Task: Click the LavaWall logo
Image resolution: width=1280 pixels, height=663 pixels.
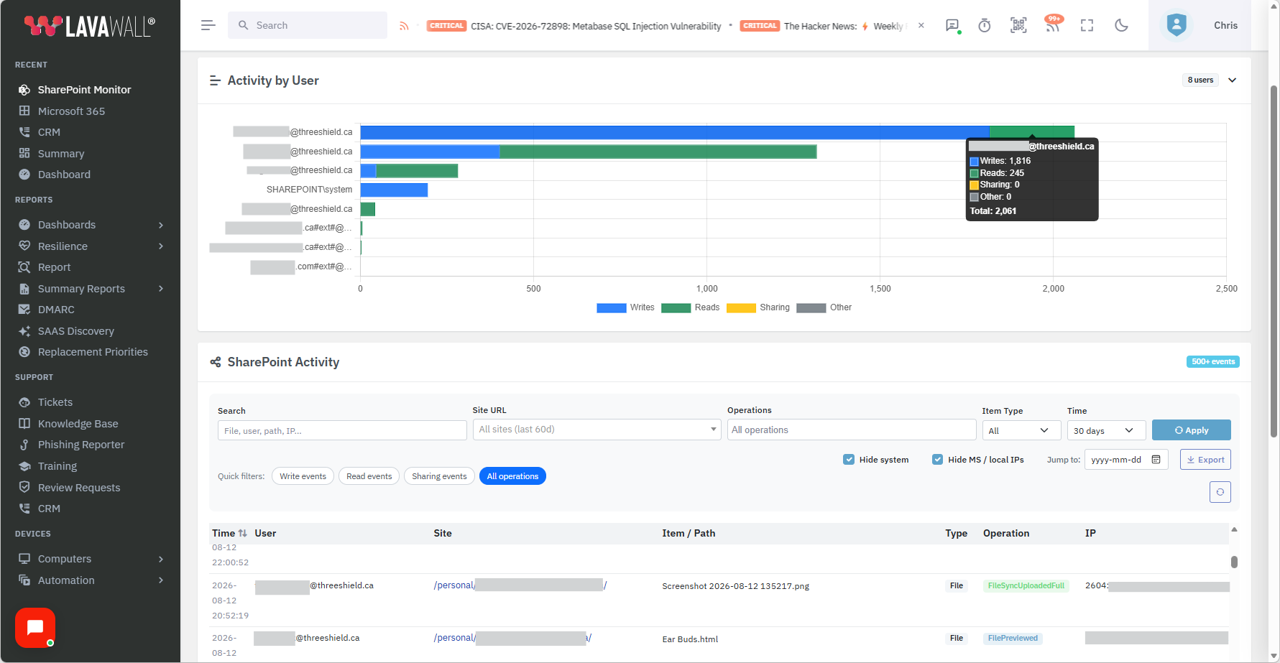Action: click(89, 26)
